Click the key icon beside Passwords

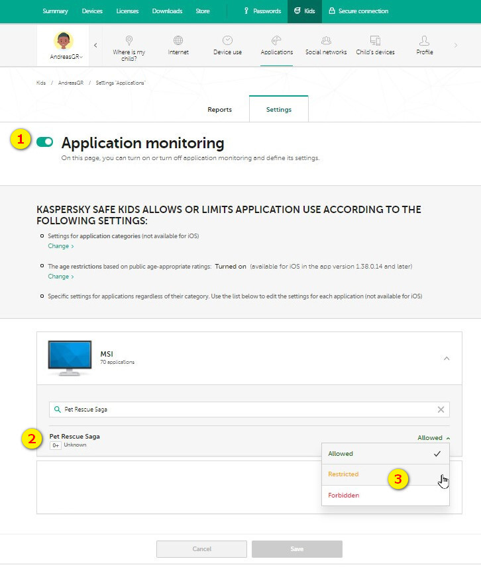point(246,11)
